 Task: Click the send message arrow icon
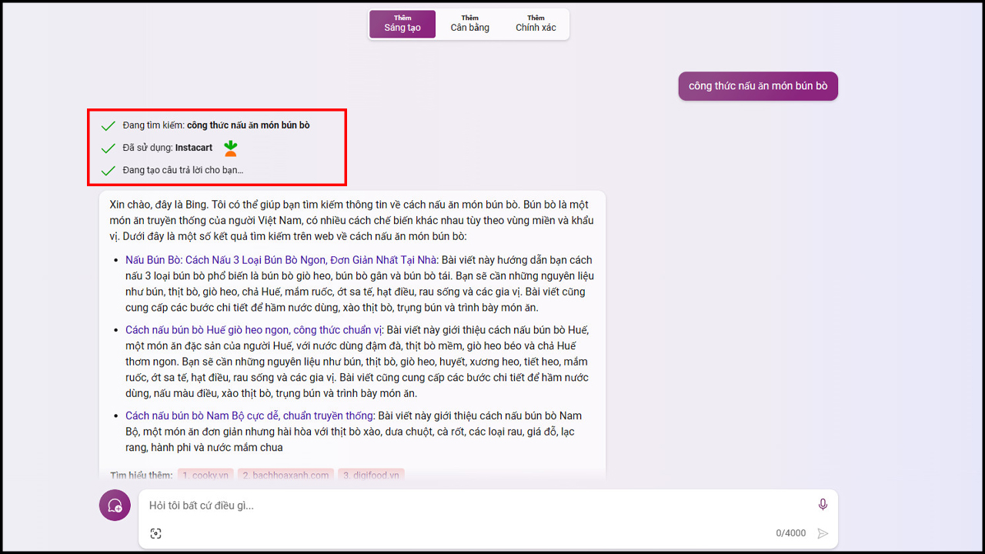pos(822,532)
